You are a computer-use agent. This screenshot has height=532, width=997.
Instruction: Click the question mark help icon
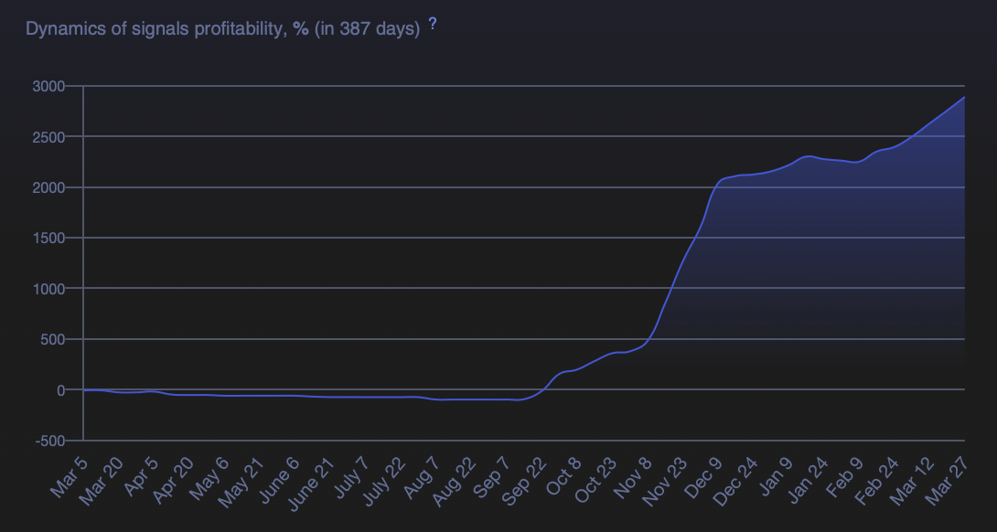pyautogui.click(x=433, y=25)
